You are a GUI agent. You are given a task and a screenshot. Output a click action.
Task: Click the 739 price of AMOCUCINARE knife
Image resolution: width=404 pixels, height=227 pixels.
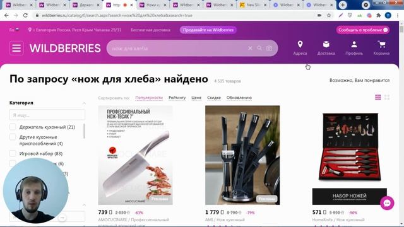point(105,212)
